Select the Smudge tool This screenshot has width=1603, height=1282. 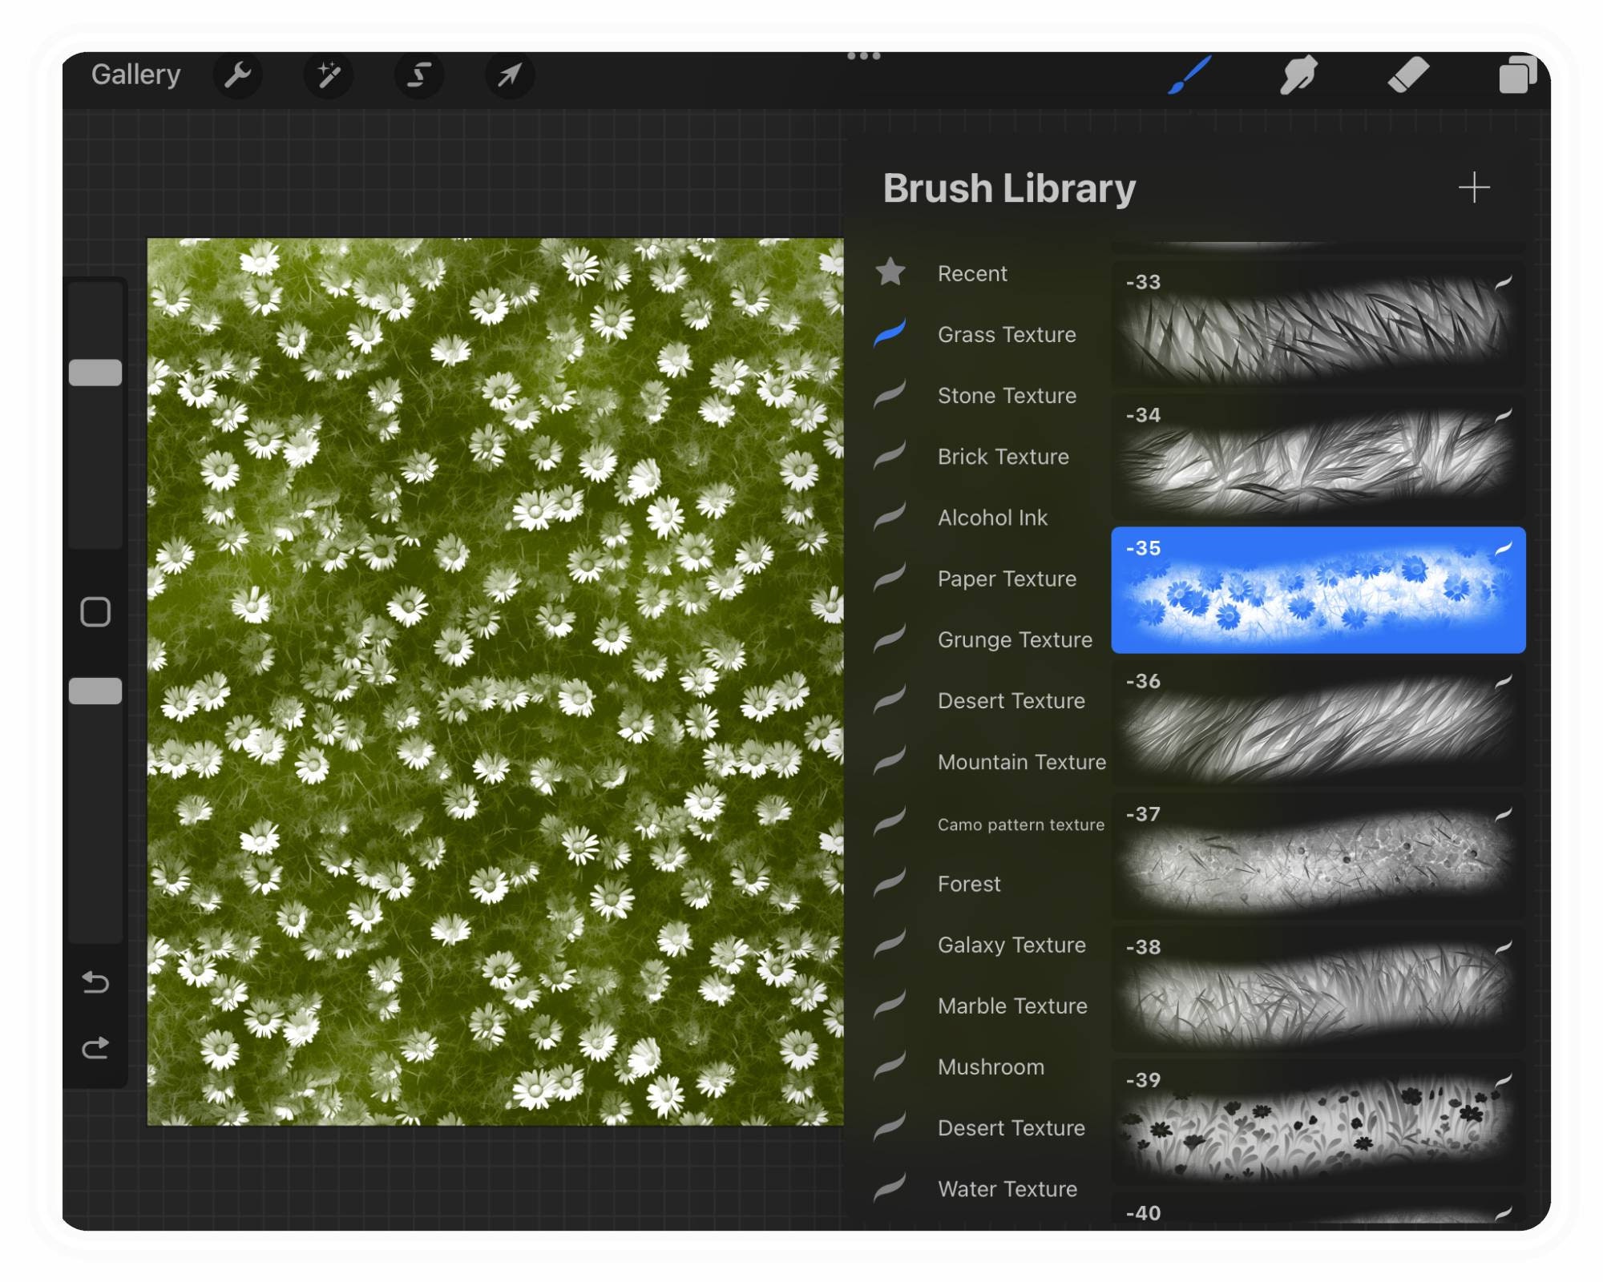coord(1298,75)
